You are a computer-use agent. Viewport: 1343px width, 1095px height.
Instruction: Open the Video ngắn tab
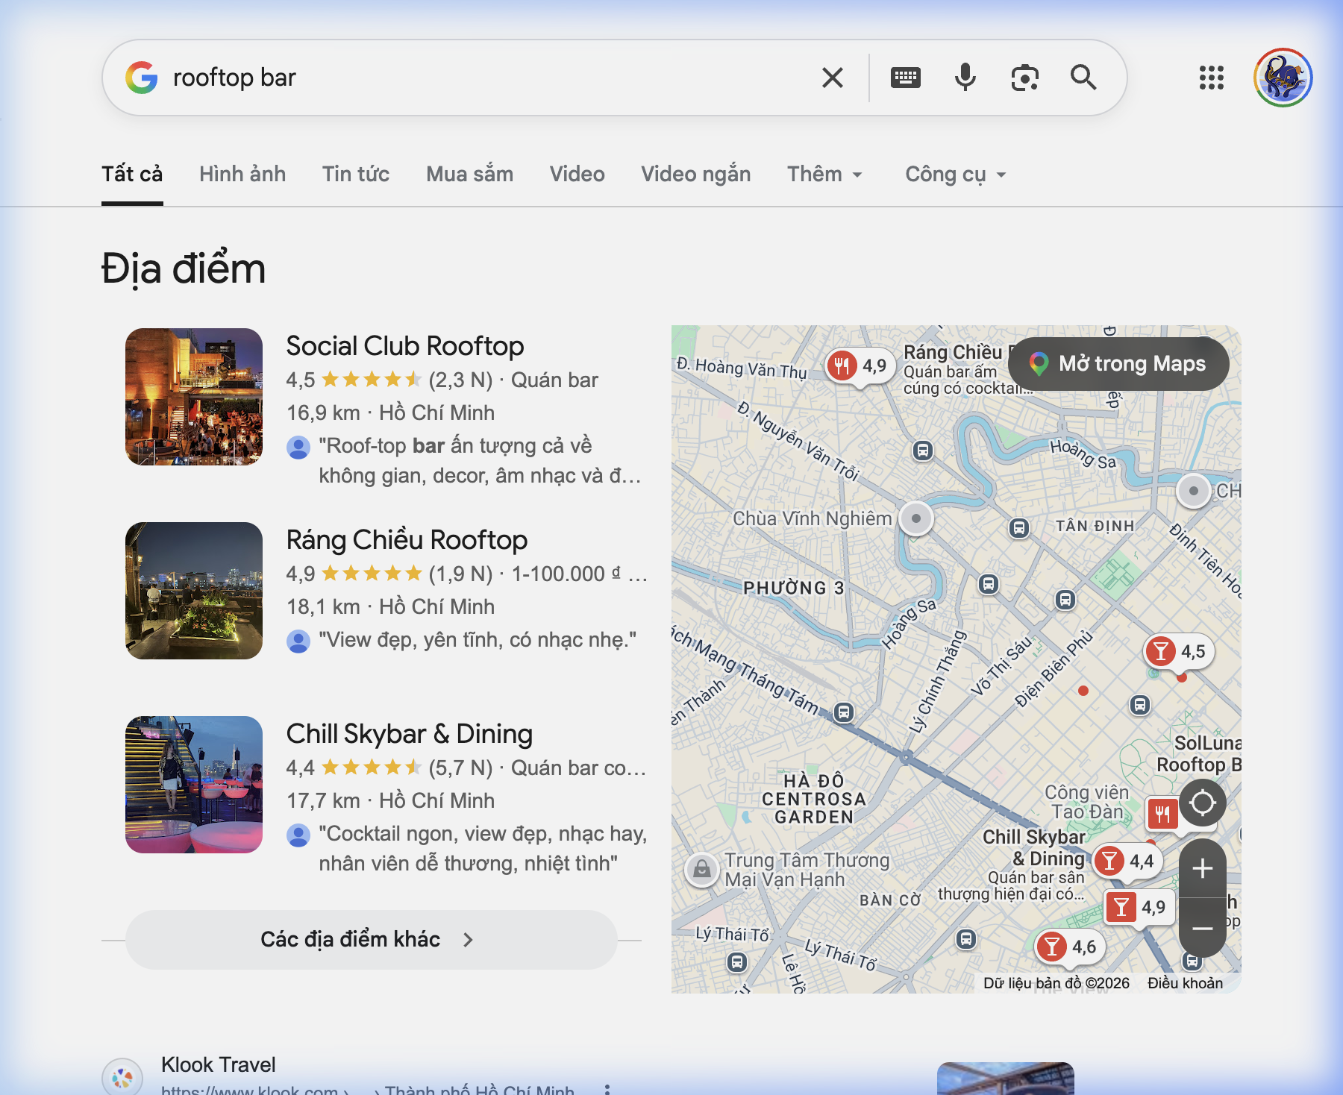(696, 175)
